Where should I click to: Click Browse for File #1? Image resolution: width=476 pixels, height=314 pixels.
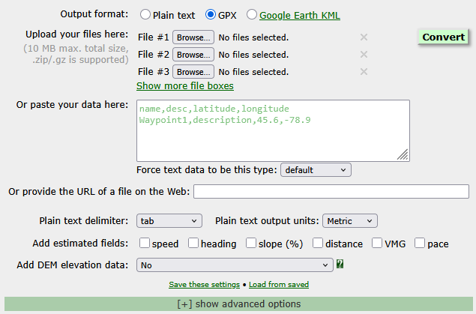click(x=193, y=37)
